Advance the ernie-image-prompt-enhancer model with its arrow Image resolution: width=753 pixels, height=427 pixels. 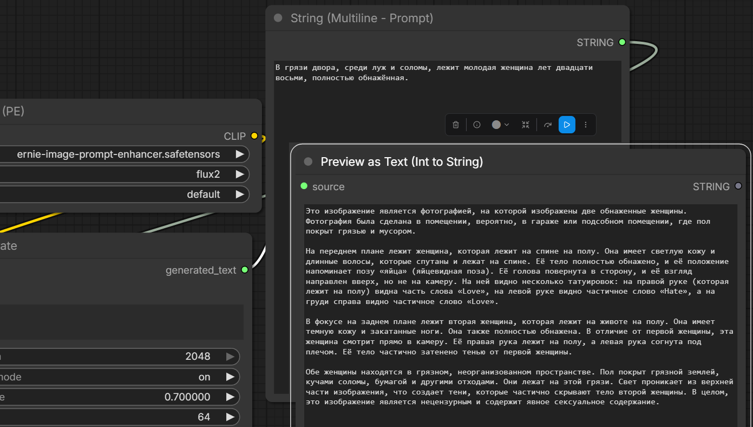pos(239,154)
